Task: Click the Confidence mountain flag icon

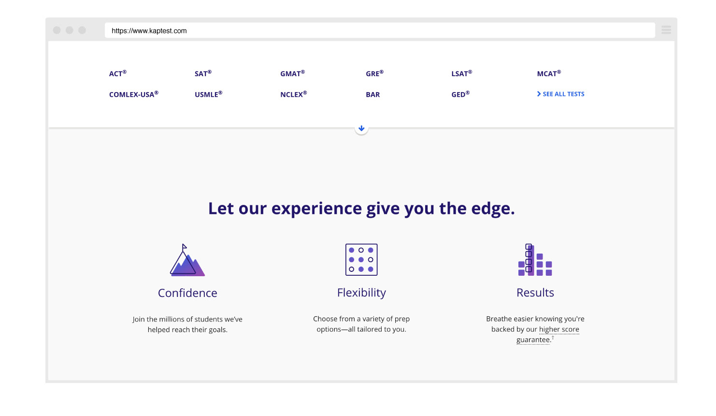Action: coord(187,260)
